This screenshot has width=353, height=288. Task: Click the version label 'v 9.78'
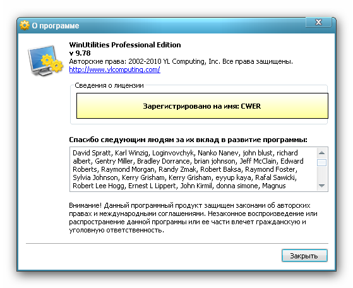(x=80, y=53)
